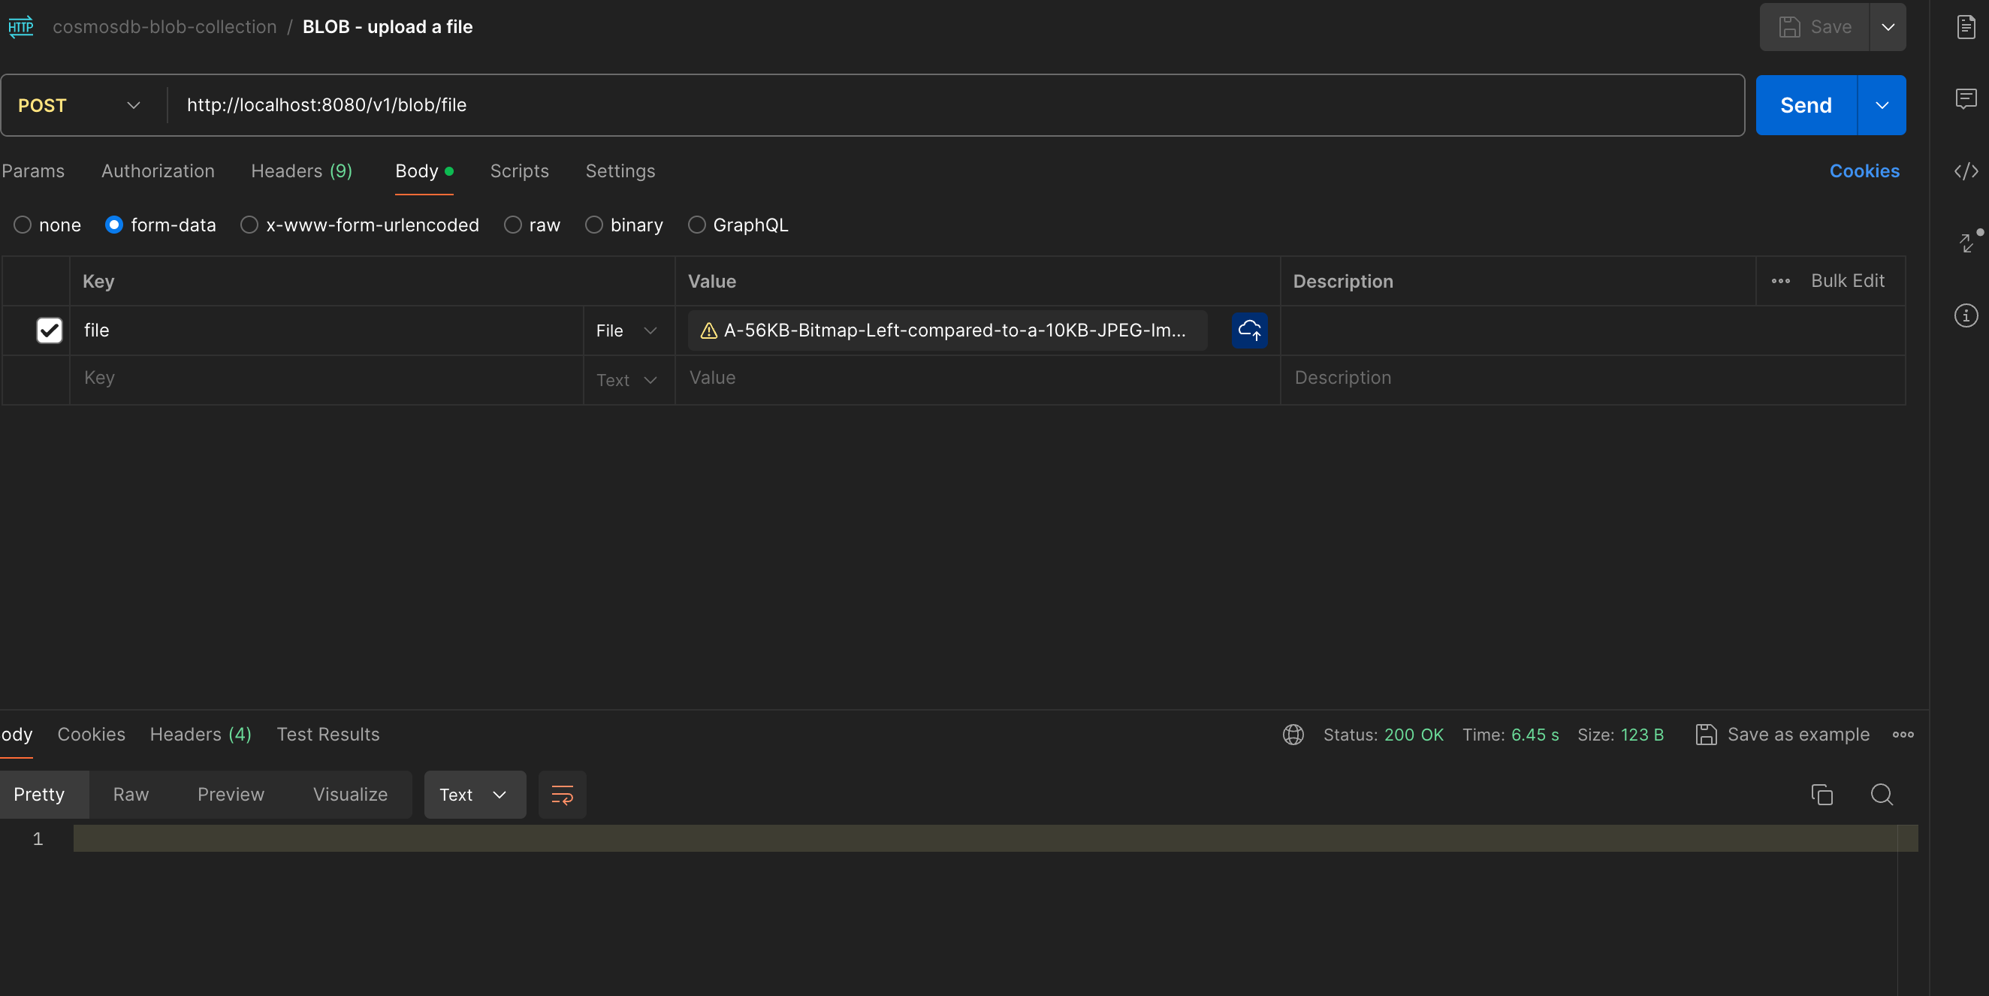This screenshot has width=1989, height=996.
Task: Open the Code snippet panel
Action: pos(1965,171)
